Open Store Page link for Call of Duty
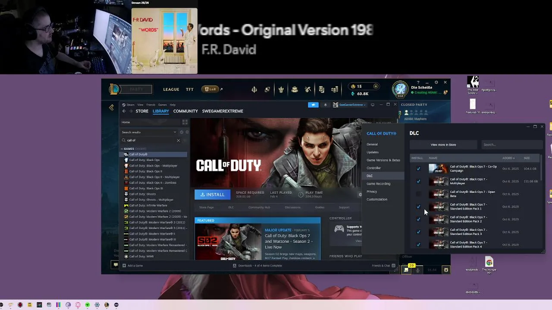552x310 pixels. (206, 208)
